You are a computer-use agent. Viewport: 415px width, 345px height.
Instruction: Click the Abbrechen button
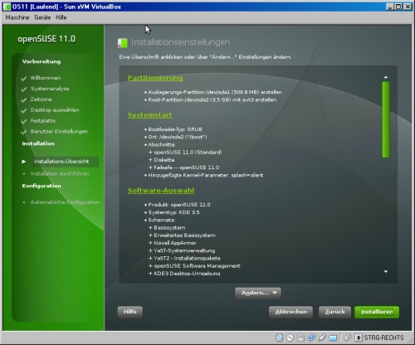click(290, 312)
